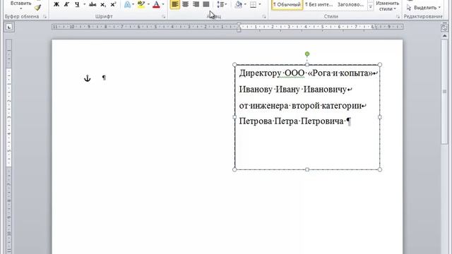Open the Стили pane launcher

coord(398,17)
